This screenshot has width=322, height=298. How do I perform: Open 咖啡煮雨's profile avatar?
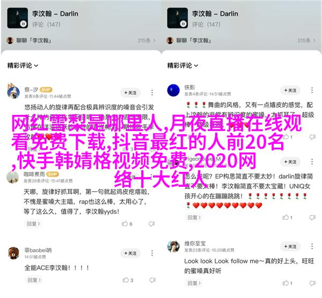tap(13, 177)
